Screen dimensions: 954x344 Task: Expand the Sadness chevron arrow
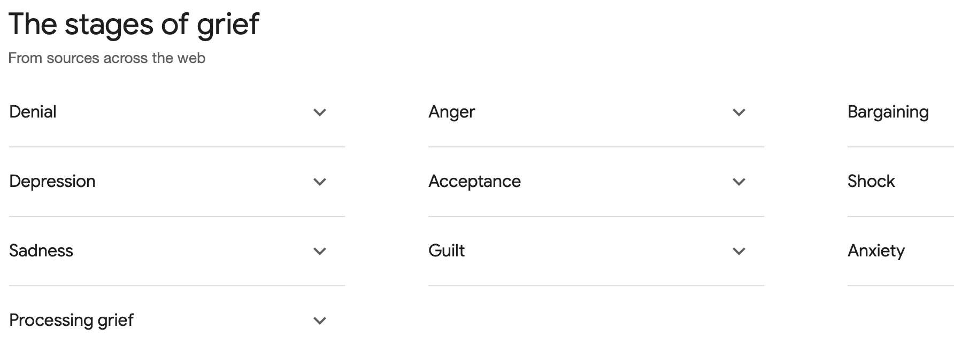tap(320, 251)
